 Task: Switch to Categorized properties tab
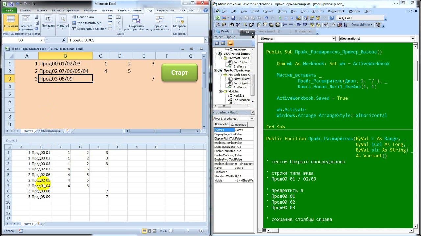[x=238, y=125]
